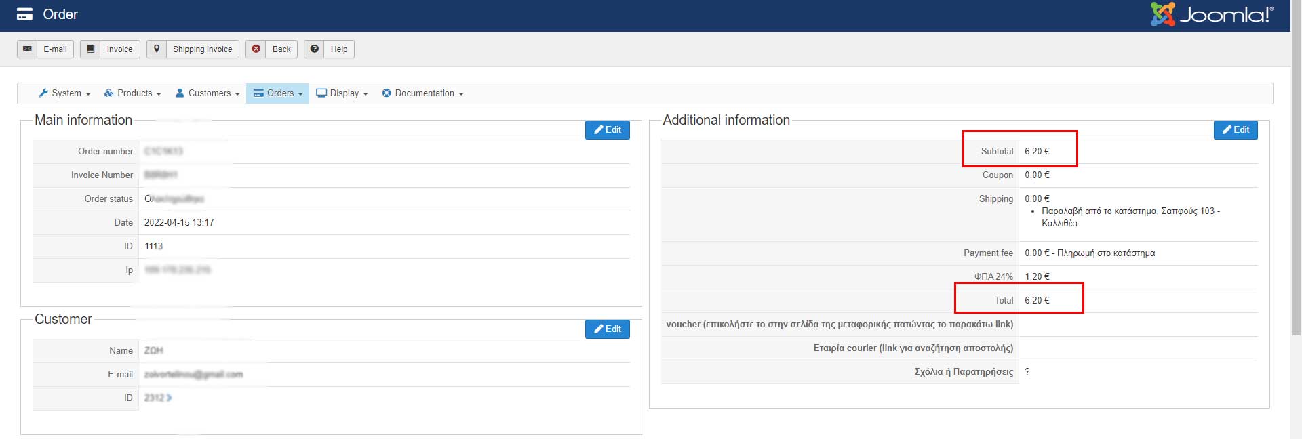Click the Invoice document icon
1302x439 pixels.
(x=90, y=49)
